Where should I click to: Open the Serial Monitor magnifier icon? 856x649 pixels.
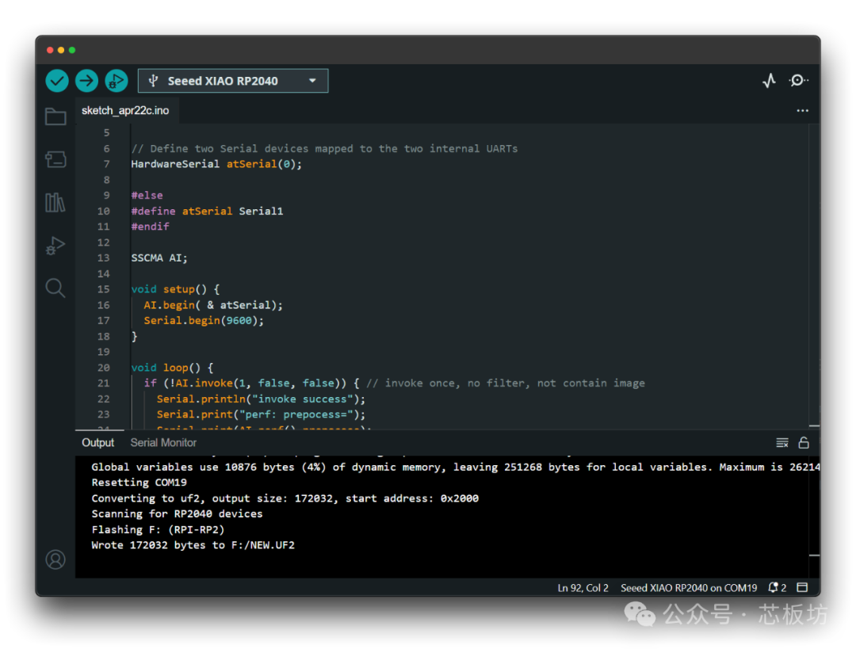(x=798, y=81)
